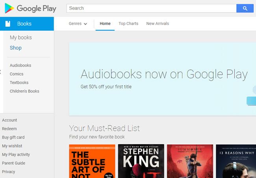Switch to the Top Charts tab
This screenshot has height=178, width=256.
click(128, 24)
